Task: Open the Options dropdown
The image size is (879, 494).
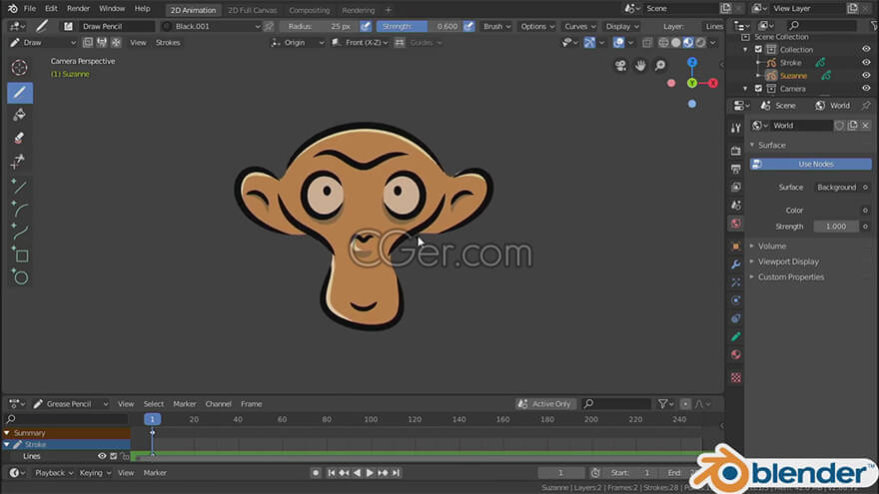Action: (536, 26)
